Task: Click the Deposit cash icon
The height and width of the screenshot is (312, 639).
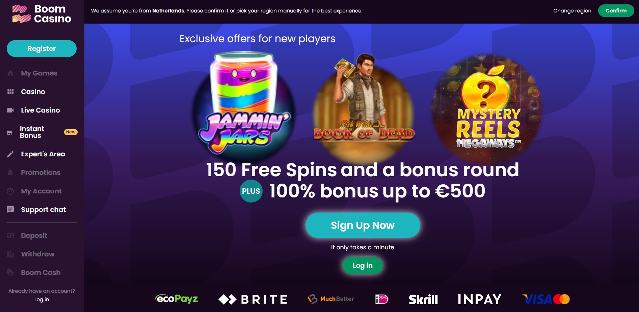Action: (10, 236)
